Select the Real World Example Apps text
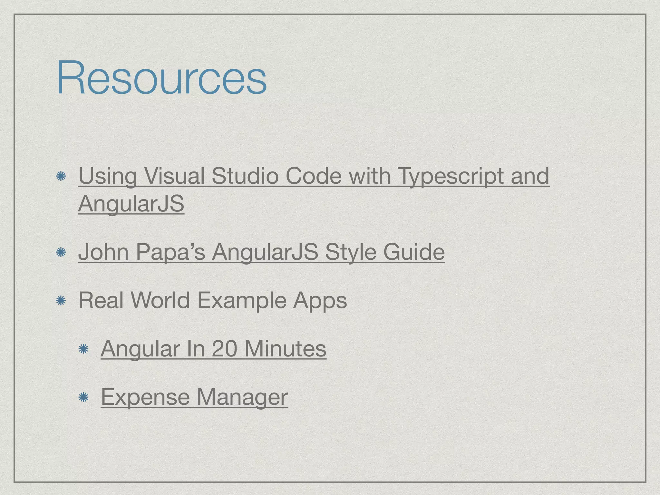 click(213, 300)
